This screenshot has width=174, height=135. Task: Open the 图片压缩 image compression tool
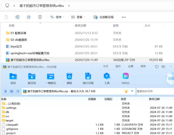pyautogui.click(x=88, y=77)
